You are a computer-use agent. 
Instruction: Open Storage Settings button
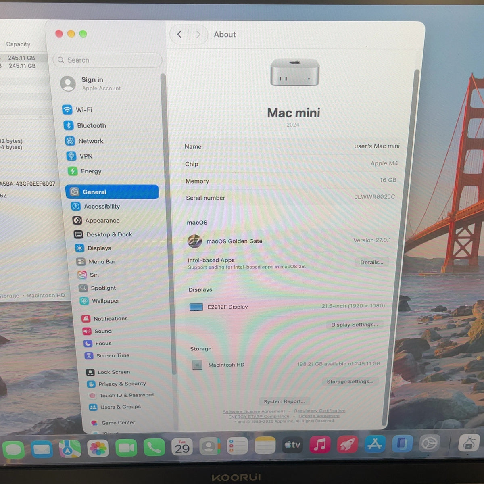[x=350, y=382]
